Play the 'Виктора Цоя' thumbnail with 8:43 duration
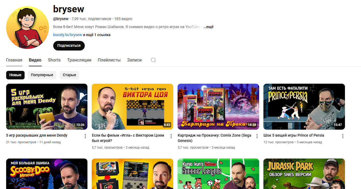Screen dimensions: 361x189 [x=132, y=107]
